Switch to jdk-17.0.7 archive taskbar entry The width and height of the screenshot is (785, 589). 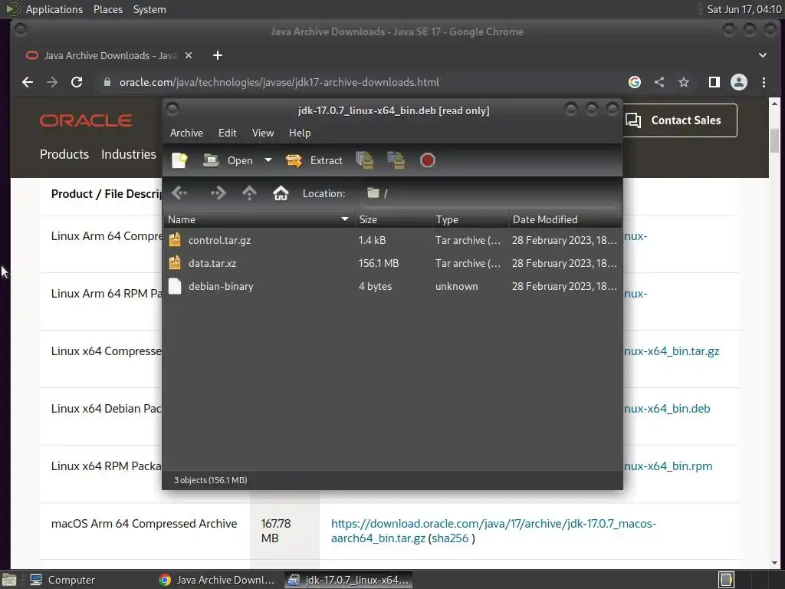pos(349,580)
